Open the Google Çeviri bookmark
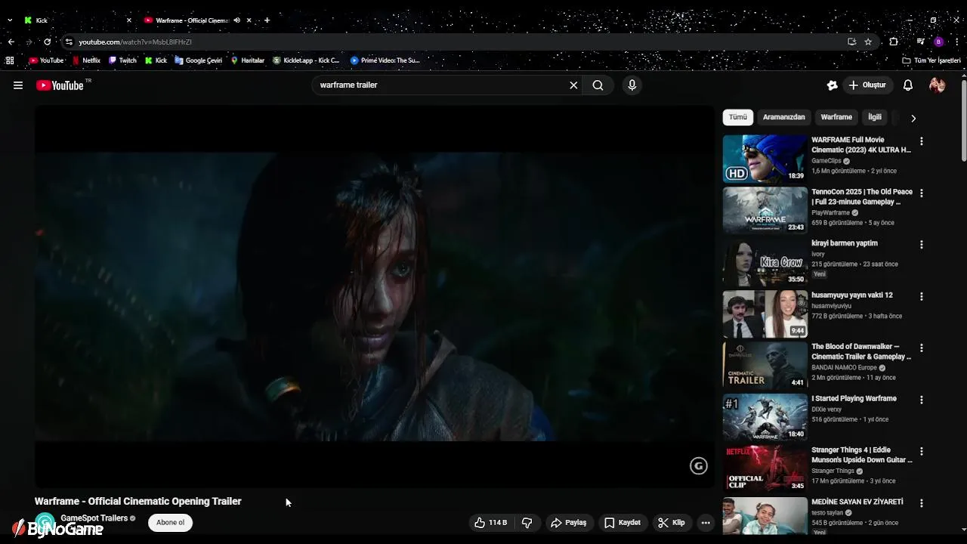 (x=199, y=60)
